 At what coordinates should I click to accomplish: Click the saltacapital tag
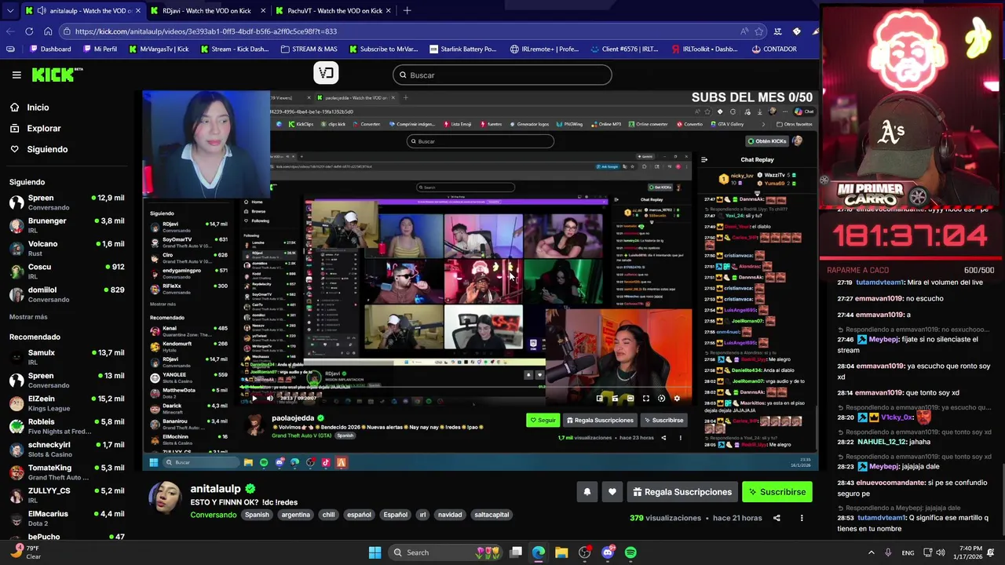tap(492, 515)
